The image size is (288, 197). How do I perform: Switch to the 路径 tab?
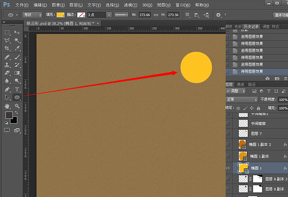coord(252,84)
